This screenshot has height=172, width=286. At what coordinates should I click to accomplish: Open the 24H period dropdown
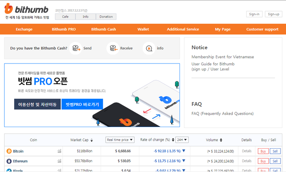click(182, 140)
